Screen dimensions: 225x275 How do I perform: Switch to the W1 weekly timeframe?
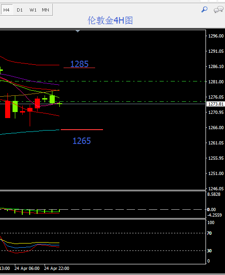(33, 10)
